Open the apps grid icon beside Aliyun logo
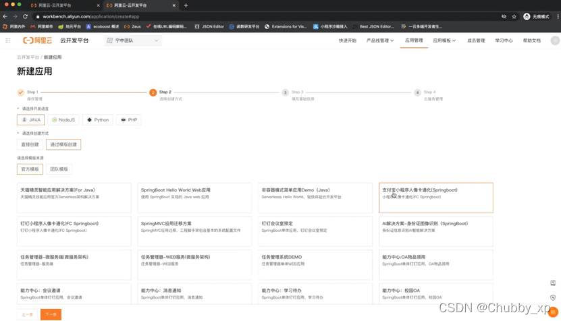Screen dimensions: 561x321 tap(8, 40)
